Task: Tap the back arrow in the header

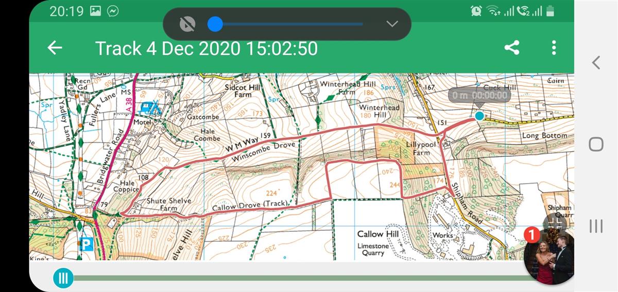Action: (55, 48)
